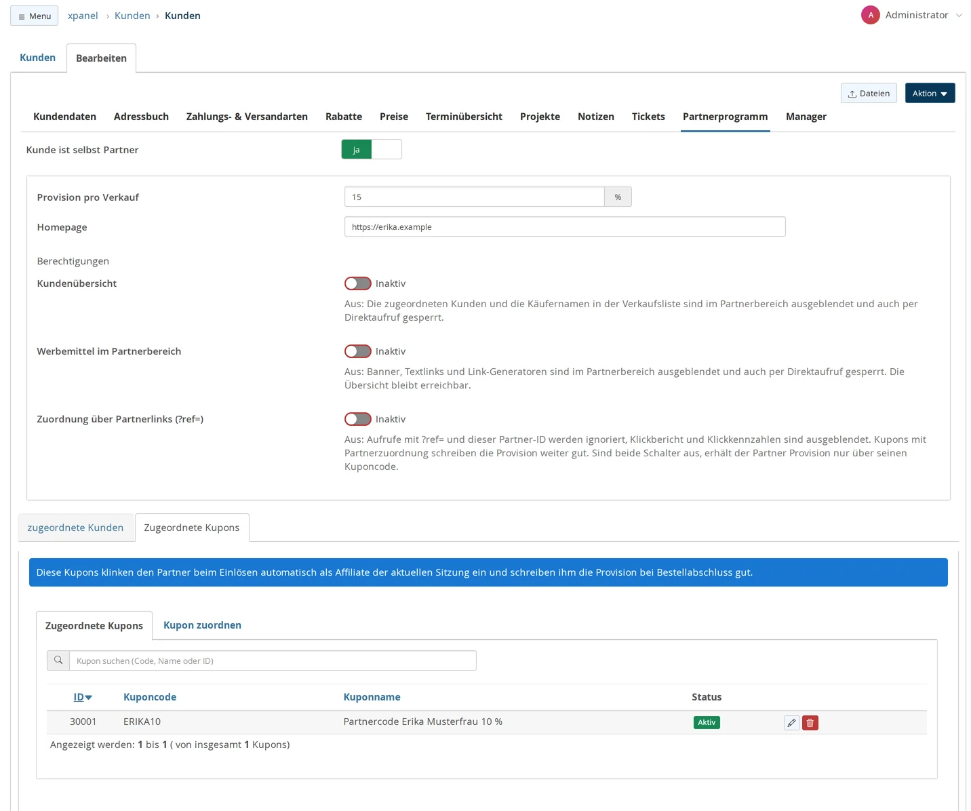Enable Zuordnung über Partnerlinks switch
This screenshot has width=971, height=811.
click(x=358, y=419)
